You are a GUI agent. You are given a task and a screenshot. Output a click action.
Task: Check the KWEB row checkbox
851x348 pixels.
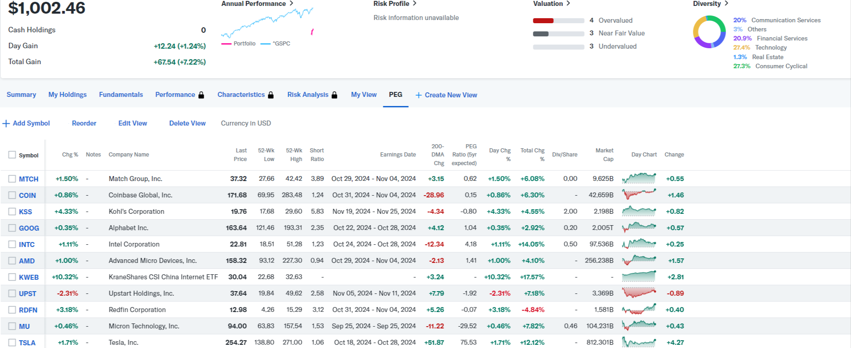tap(12, 277)
